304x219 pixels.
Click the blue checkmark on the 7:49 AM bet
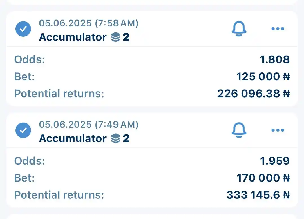23,130
